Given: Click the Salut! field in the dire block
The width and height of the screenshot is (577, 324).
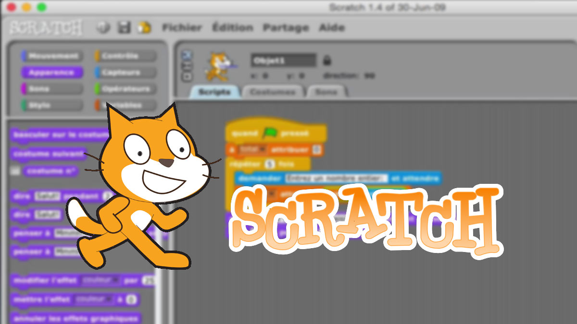Looking at the screenshot, I should [x=48, y=215].
